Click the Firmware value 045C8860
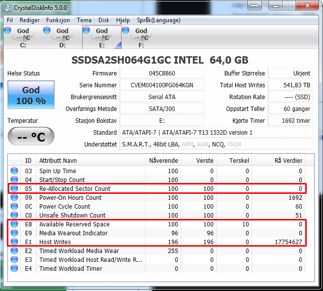The image size is (323, 291). tap(162, 73)
